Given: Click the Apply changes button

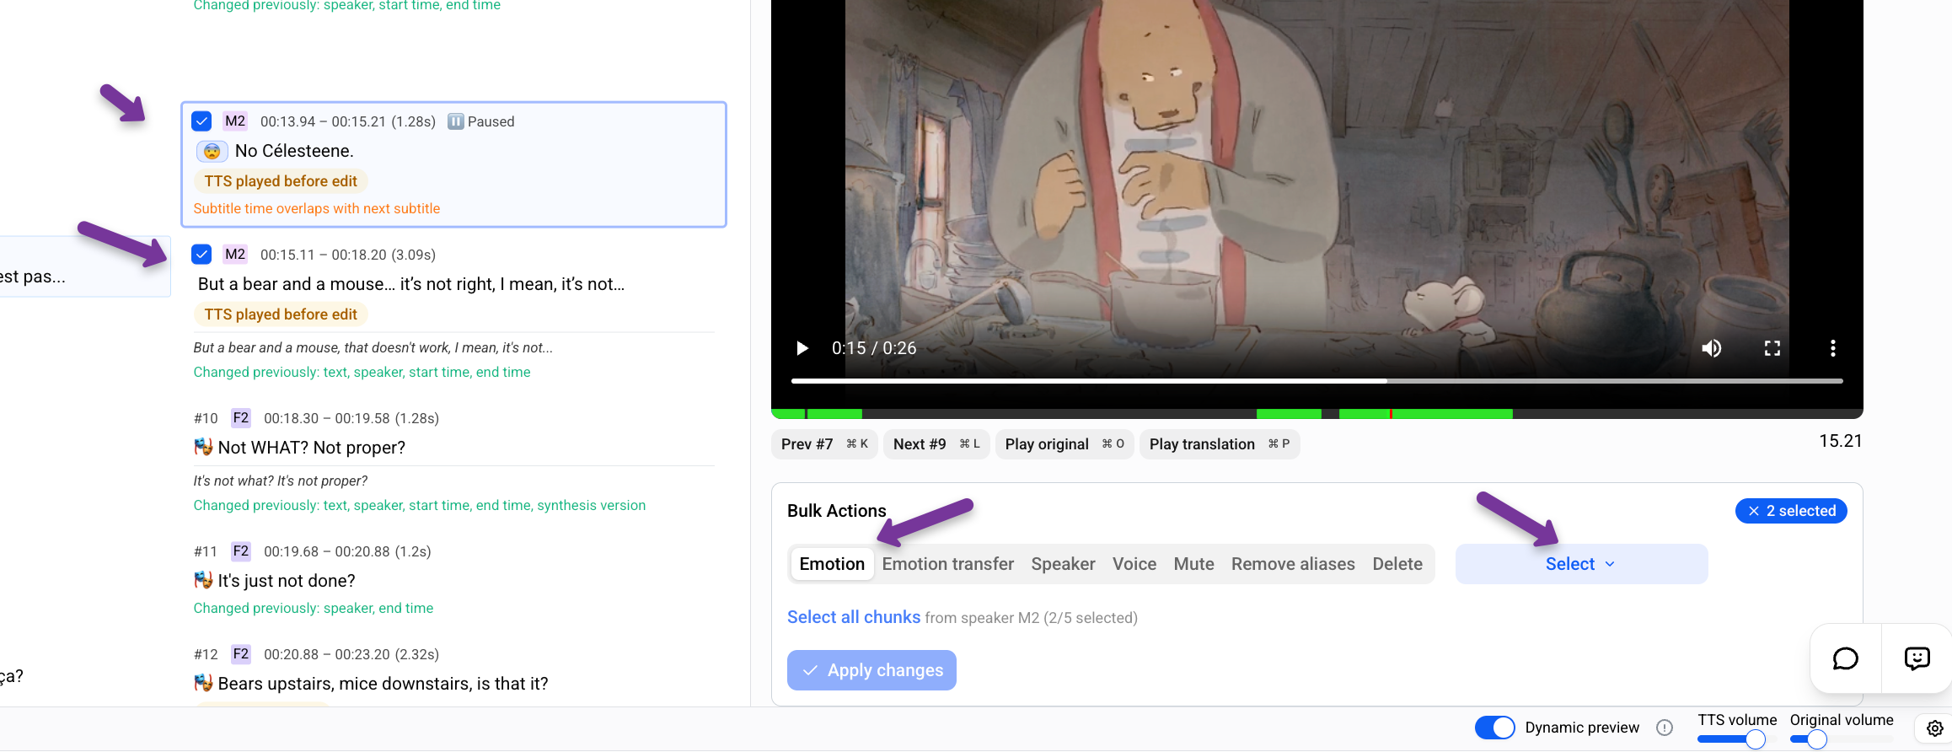Looking at the screenshot, I should coord(871,670).
